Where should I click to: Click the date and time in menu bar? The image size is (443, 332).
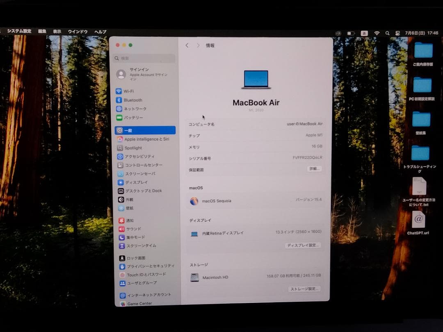click(422, 33)
